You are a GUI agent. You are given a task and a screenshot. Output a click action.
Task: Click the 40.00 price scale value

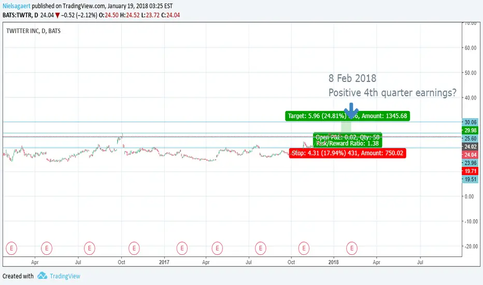tap(471, 98)
